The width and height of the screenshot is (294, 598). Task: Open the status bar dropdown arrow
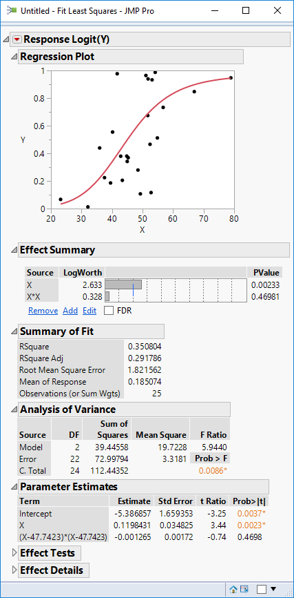(273, 590)
